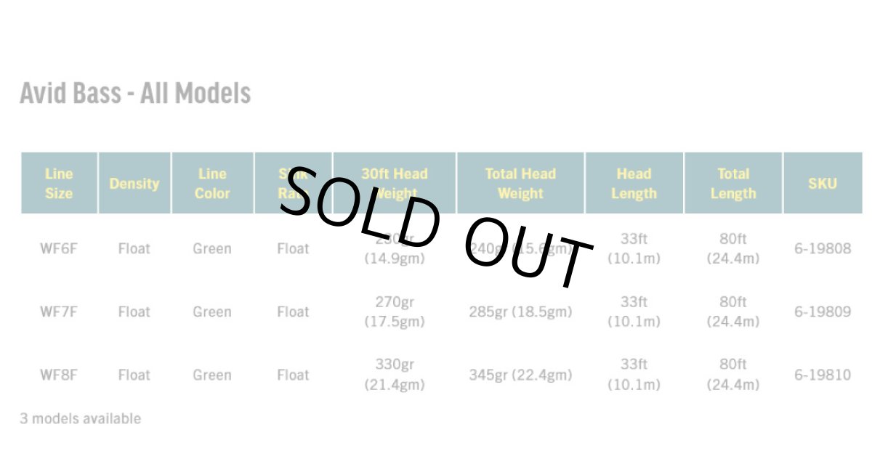Select the WF8F line size row
This screenshot has width=872, height=456.
[x=59, y=375]
